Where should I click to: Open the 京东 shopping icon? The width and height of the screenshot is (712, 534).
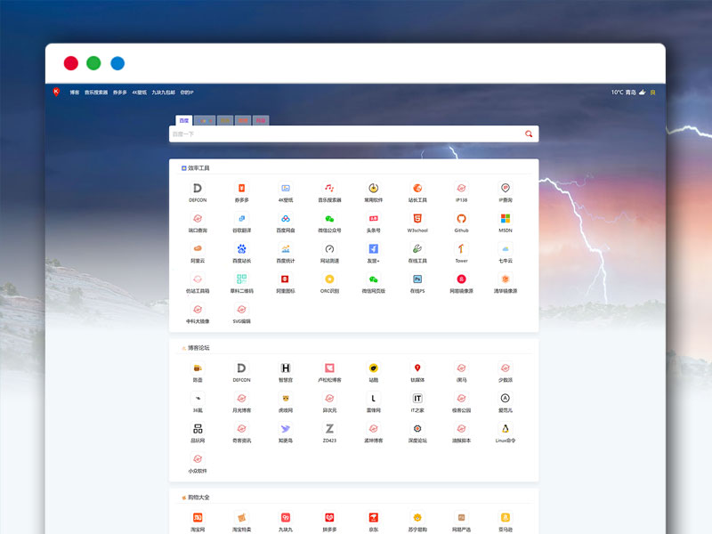coord(373,517)
